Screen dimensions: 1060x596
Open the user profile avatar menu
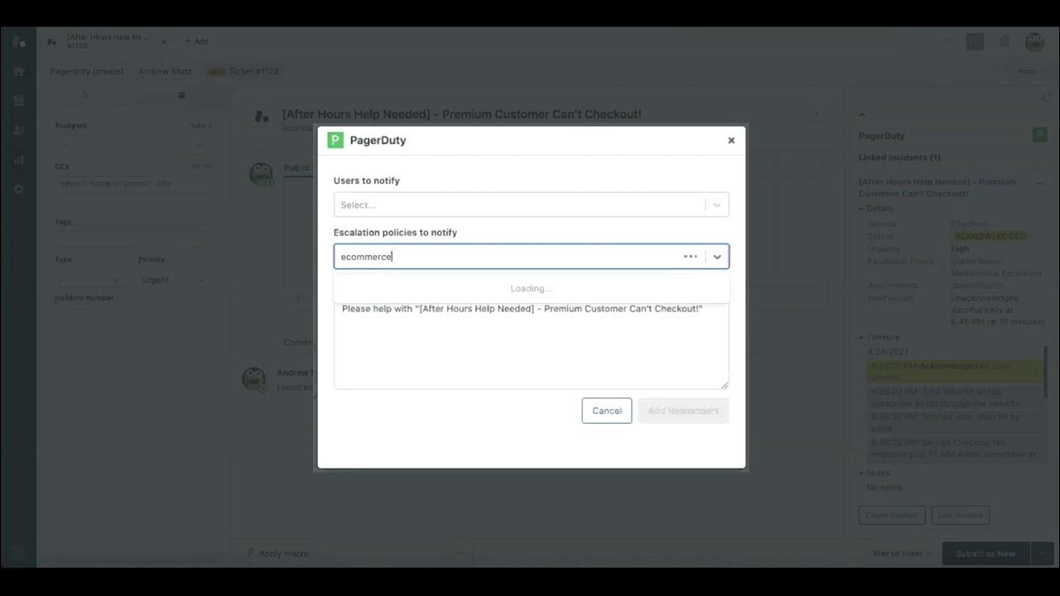[1034, 41]
